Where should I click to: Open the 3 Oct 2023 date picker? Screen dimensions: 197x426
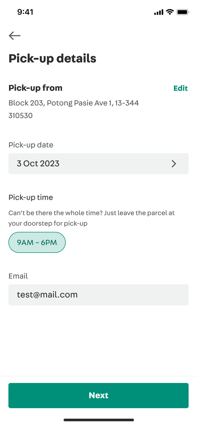pyautogui.click(x=98, y=164)
